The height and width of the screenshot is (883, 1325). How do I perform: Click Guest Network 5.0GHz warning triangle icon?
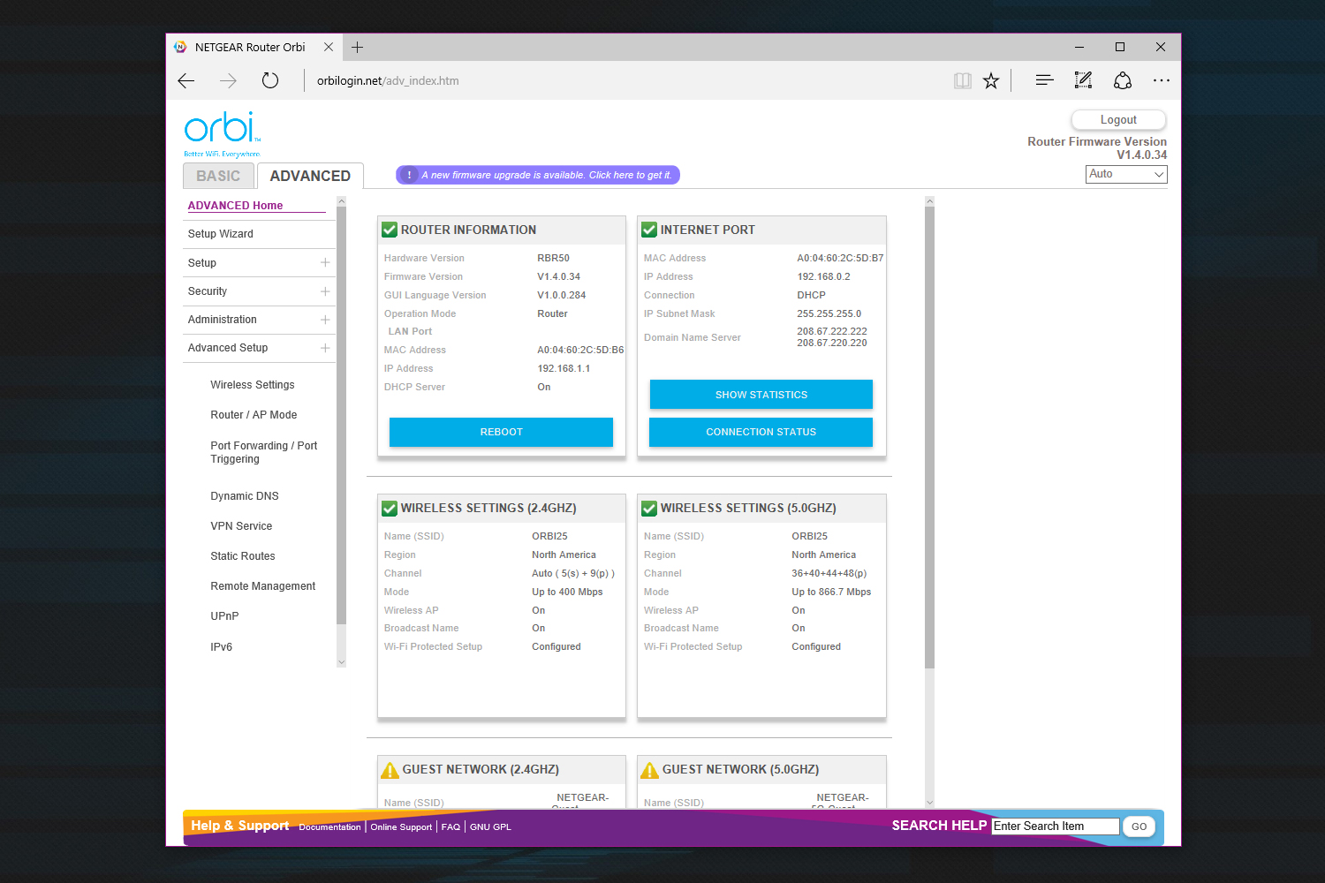point(649,770)
